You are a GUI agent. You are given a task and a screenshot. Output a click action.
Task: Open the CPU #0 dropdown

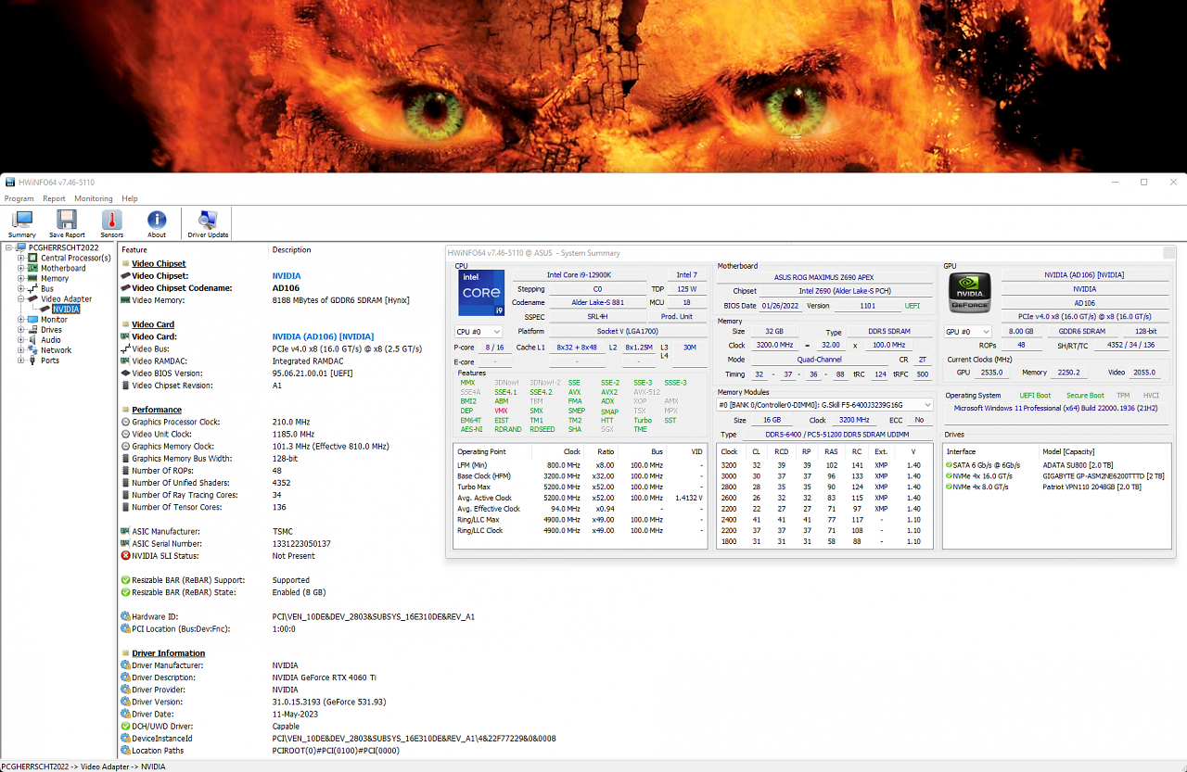pyautogui.click(x=478, y=332)
